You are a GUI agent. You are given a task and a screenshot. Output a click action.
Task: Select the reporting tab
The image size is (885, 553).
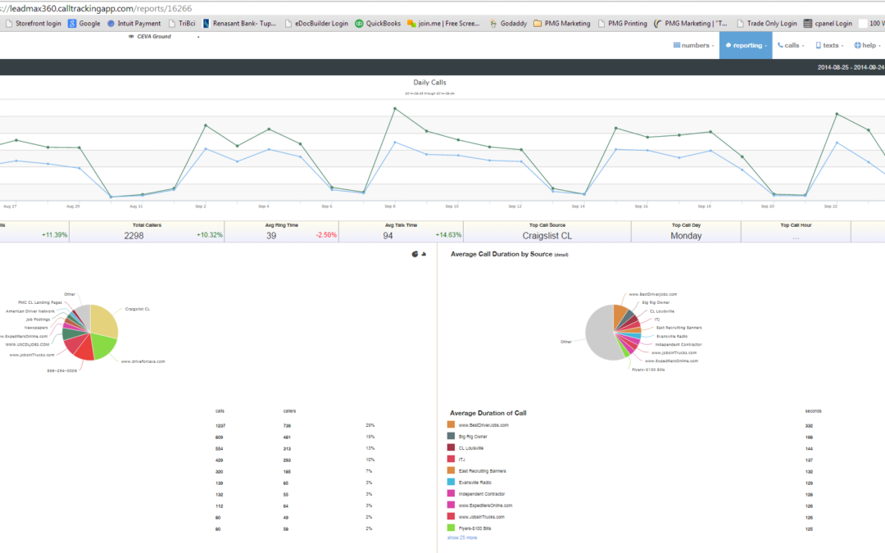coord(746,46)
